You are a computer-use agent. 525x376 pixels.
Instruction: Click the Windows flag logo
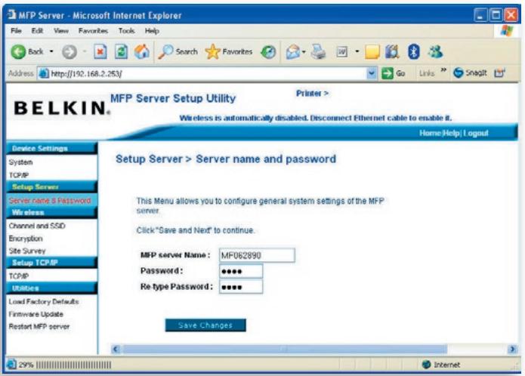point(507,31)
